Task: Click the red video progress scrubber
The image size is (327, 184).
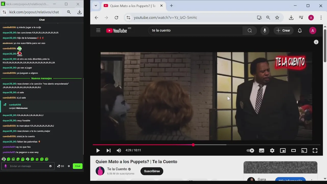Action: (193, 145)
